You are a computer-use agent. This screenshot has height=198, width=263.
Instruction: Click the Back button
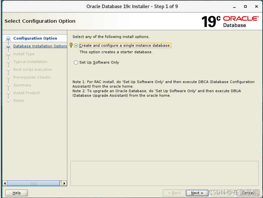[x=174, y=193]
